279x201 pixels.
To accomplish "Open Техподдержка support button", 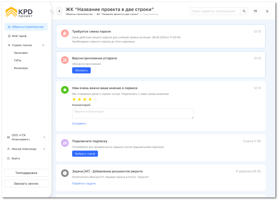I will [26, 173].
